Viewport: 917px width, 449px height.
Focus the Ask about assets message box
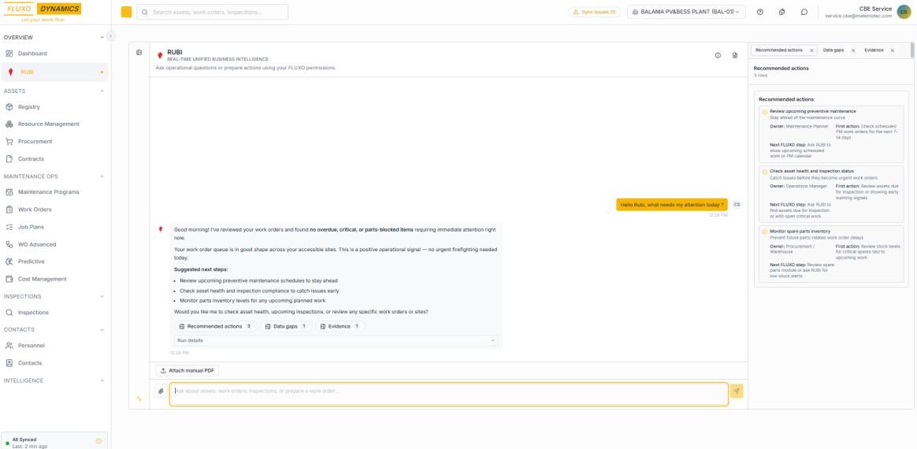tap(448, 394)
